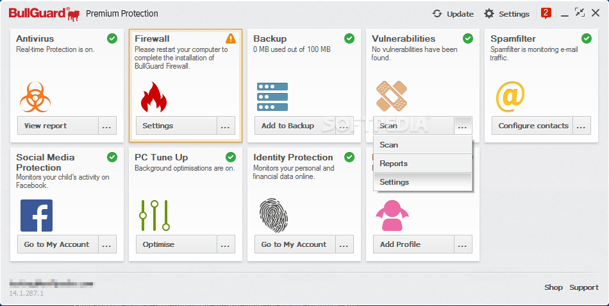Click the Social Media Protection green checkmark
The height and width of the screenshot is (306, 609).
tap(112, 157)
